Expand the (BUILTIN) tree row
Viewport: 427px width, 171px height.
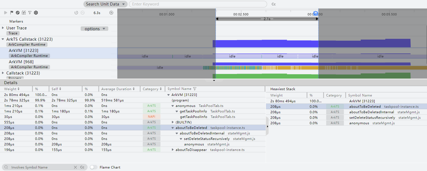click(173, 122)
